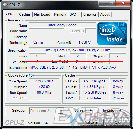
Task: Select the Core Speed value field
Action: pos(44,81)
